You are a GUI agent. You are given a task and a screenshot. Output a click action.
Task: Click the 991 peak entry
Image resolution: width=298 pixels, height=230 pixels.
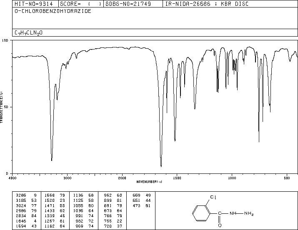(x=80, y=216)
